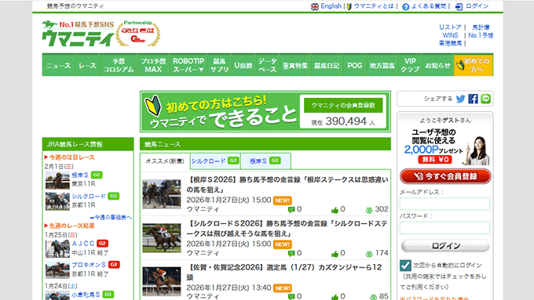Open the WIN5 link
This screenshot has height=300, width=534.
coord(450,35)
